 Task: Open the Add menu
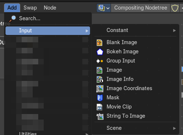tap(12, 8)
